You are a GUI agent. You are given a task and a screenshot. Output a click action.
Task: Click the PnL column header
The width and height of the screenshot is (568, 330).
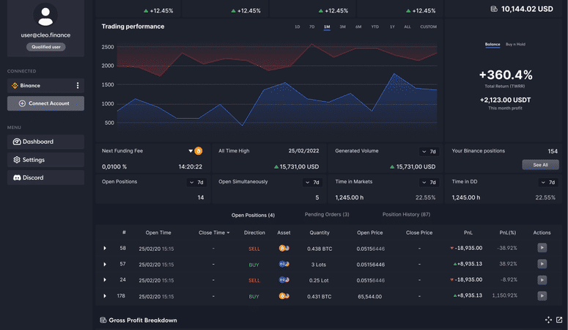point(468,232)
